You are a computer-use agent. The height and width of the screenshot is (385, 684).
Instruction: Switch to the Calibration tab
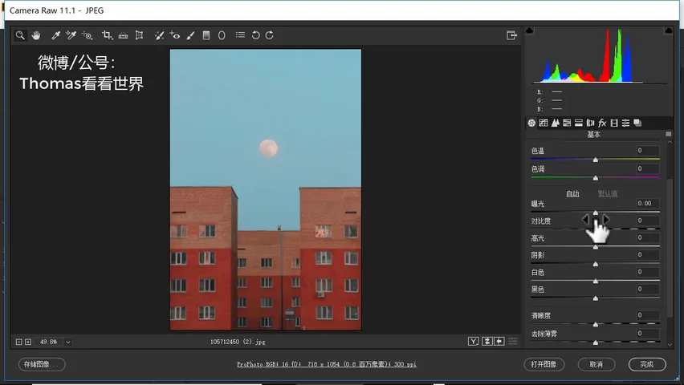point(614,123)
